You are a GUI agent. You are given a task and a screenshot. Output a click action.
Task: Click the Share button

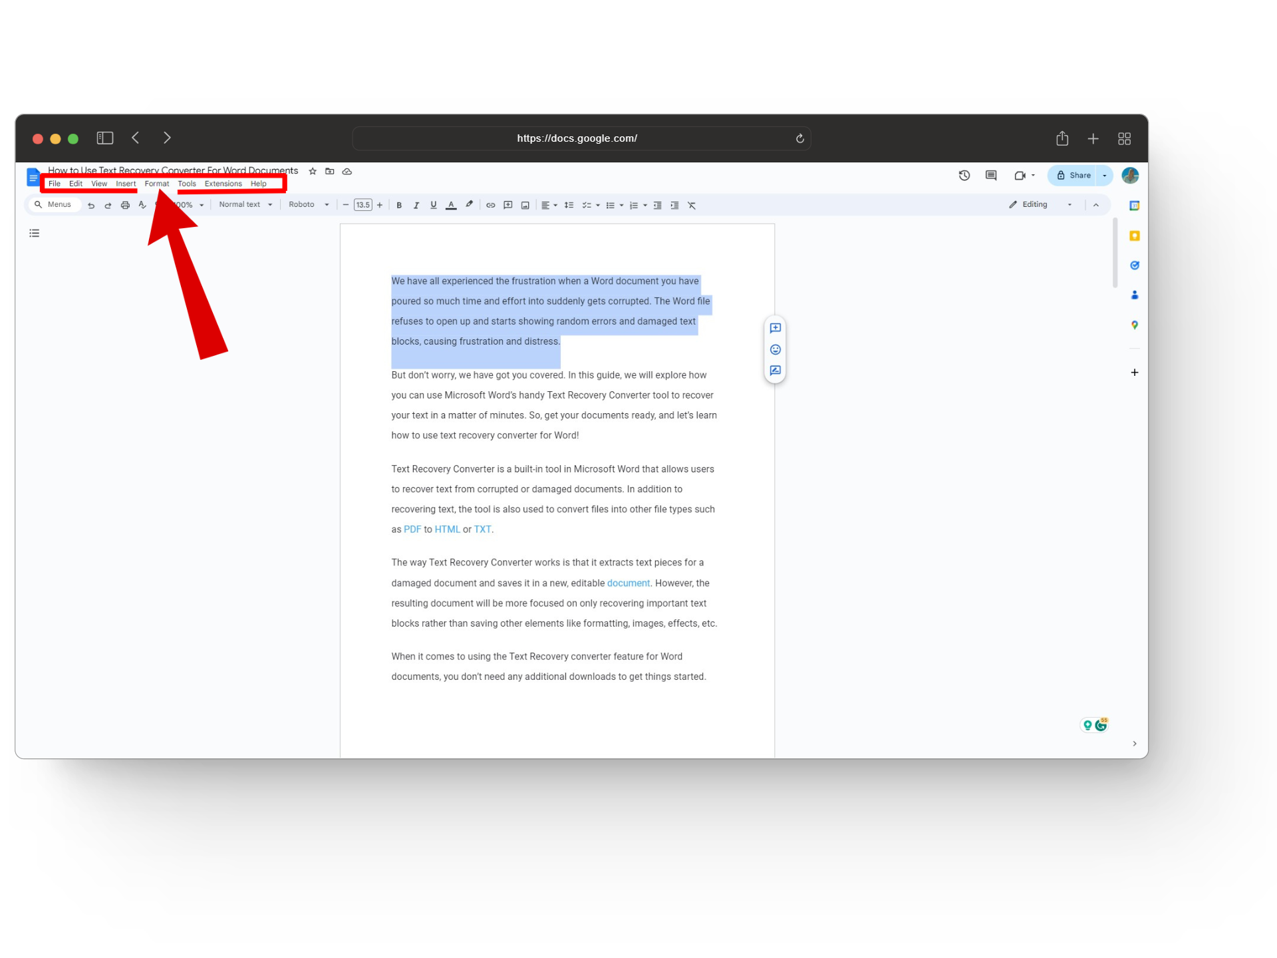(1073, 175)
